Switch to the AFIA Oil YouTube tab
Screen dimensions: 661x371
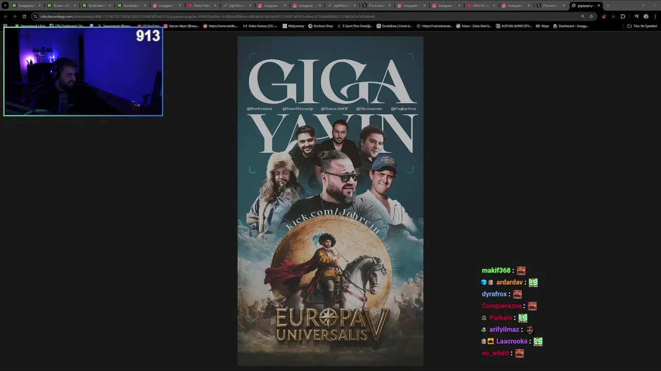tap(480, 5)
